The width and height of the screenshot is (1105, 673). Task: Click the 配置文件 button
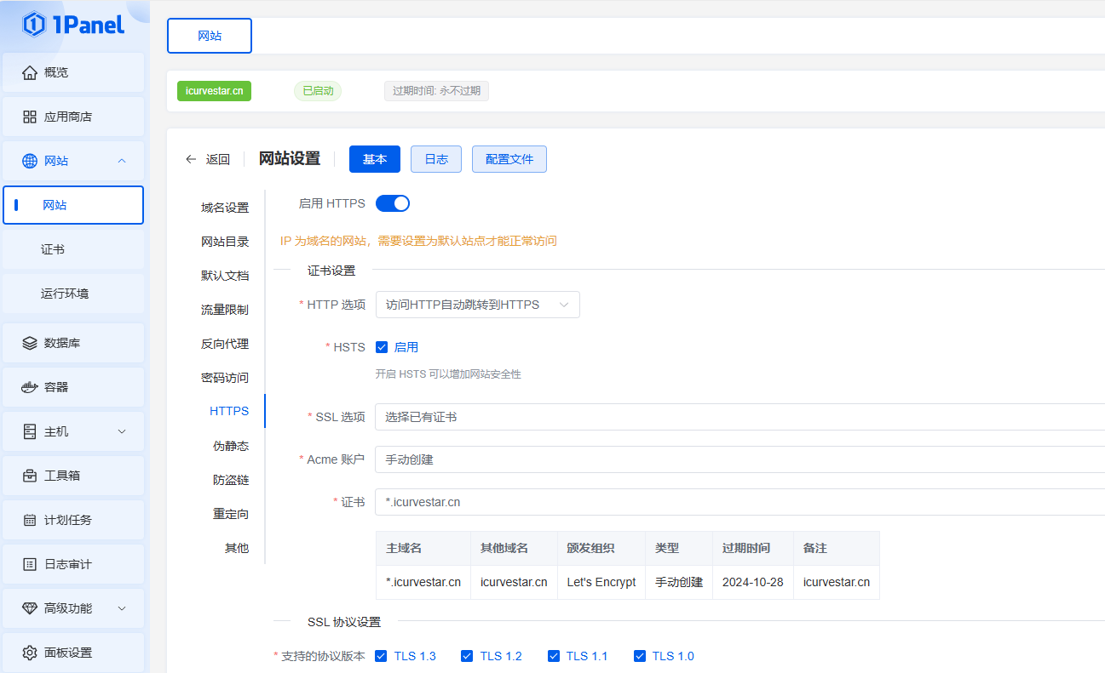(509, 159)
